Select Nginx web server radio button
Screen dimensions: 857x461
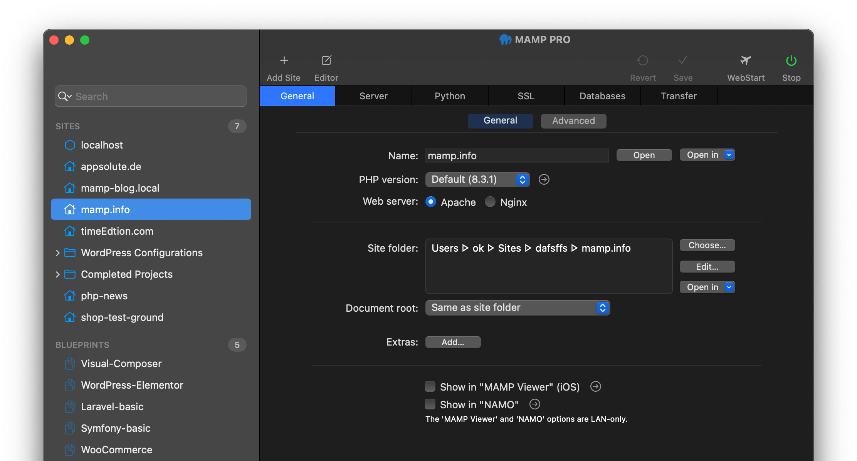[x=490, y=202]
